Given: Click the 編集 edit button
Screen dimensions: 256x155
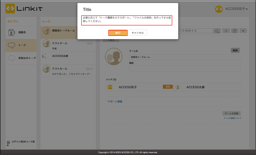Looking at the screenshot, I should point(235,50).
